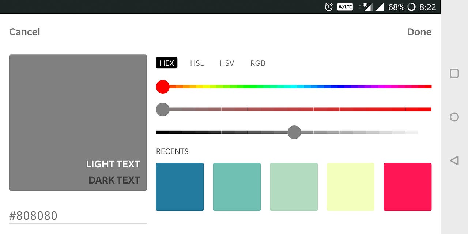Screen dimensions: 468x234
Task: Tap the hue slider handle
Action: click(x=162, y=87)
